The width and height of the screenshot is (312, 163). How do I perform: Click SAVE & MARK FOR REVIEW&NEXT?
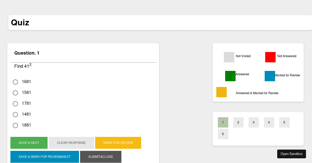pyautogui.click(x=44, y=157)
